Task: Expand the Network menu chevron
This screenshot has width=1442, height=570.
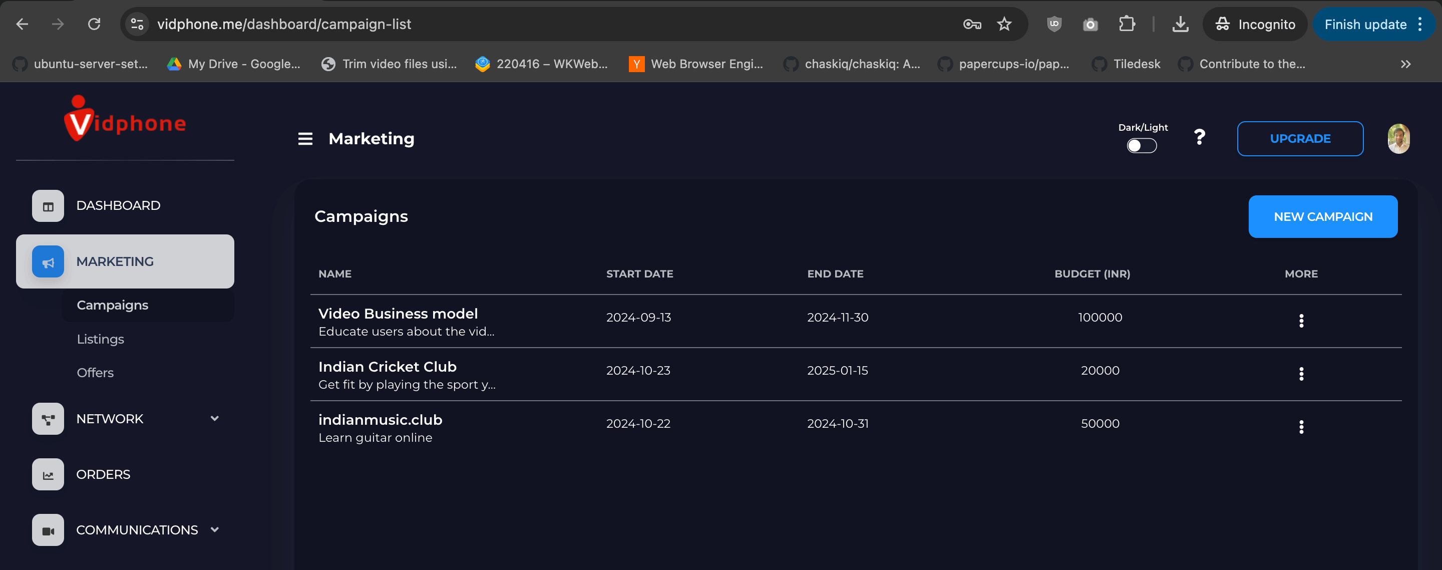Action: point(214,418)
